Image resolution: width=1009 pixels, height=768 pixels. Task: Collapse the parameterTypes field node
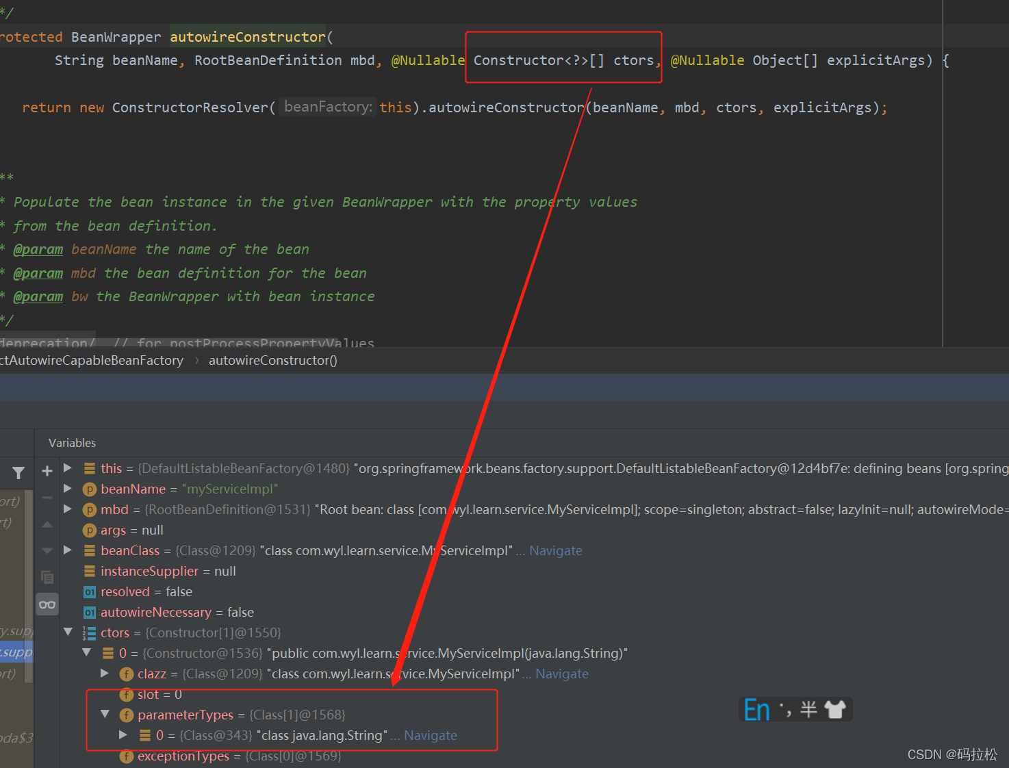click(x=105, y=714)
